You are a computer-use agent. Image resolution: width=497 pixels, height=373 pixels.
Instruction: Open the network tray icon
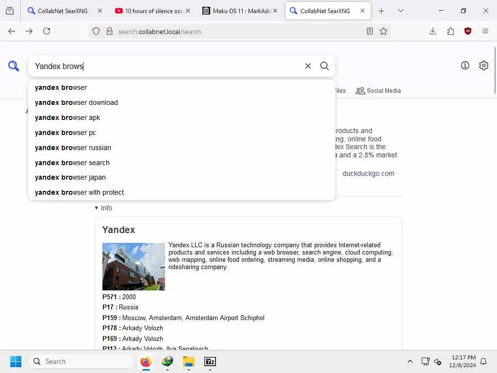(425, 361)
